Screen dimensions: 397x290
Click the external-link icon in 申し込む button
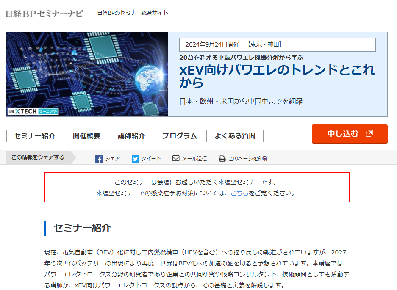pyautogui.click(x=369, y=133)
